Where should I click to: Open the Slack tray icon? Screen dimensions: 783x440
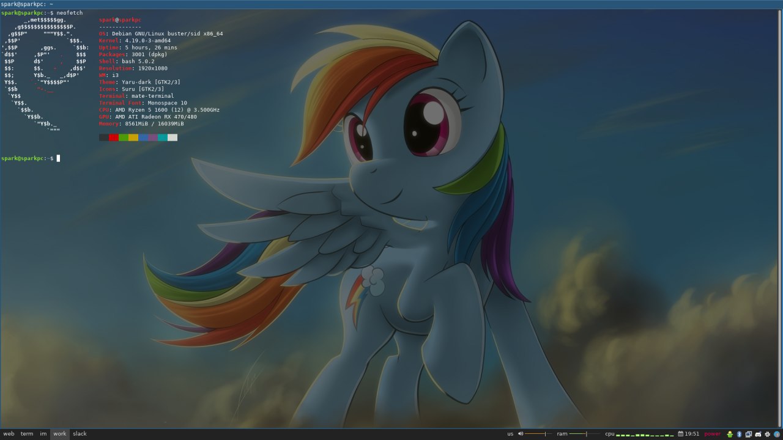767,434
